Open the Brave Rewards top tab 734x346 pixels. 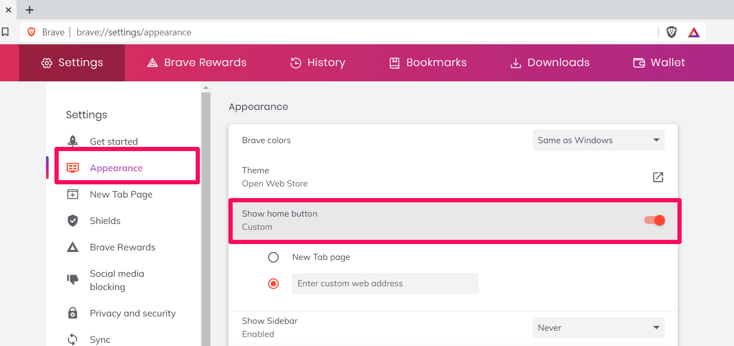pyautogui.click(x=197, y=63)
